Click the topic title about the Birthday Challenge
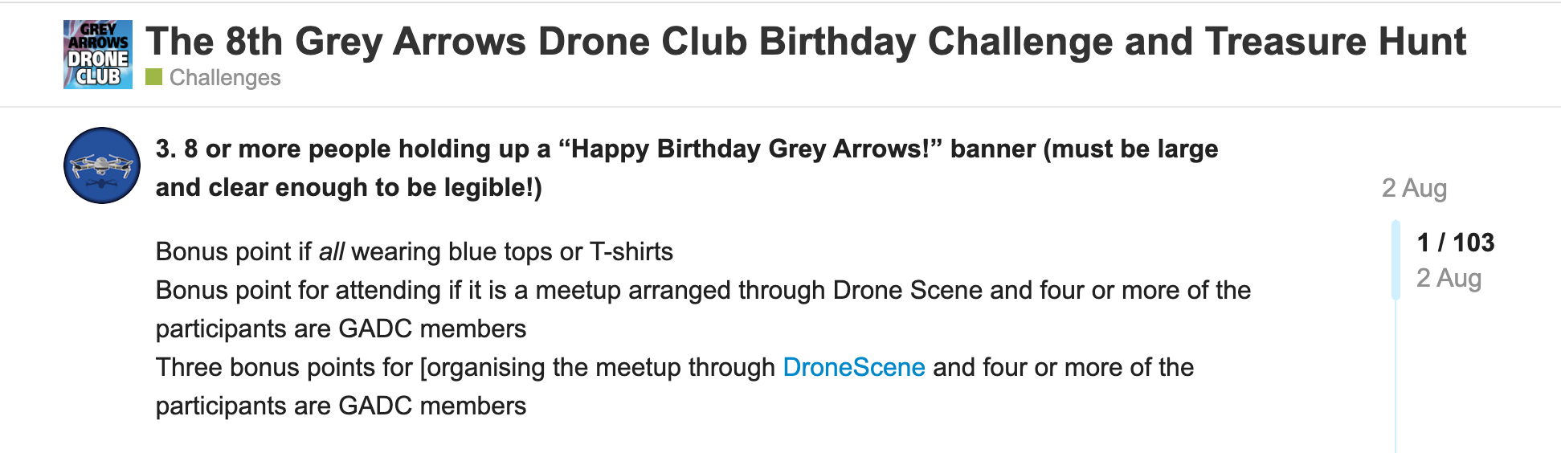This screenshot has width=1561, height=453. [x=805, y=42]
